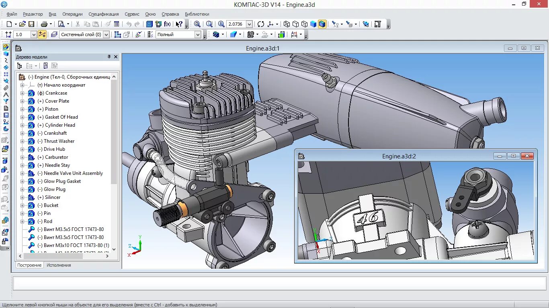Close the Дерево модели panel

click(116, 57)
